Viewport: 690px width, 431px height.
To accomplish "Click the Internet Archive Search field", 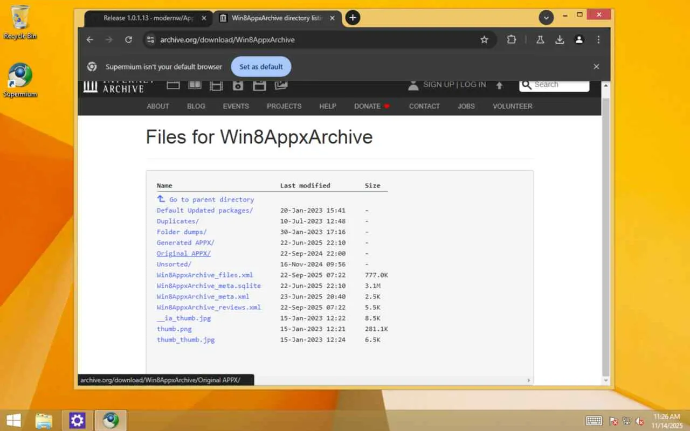I will point(555,85).
